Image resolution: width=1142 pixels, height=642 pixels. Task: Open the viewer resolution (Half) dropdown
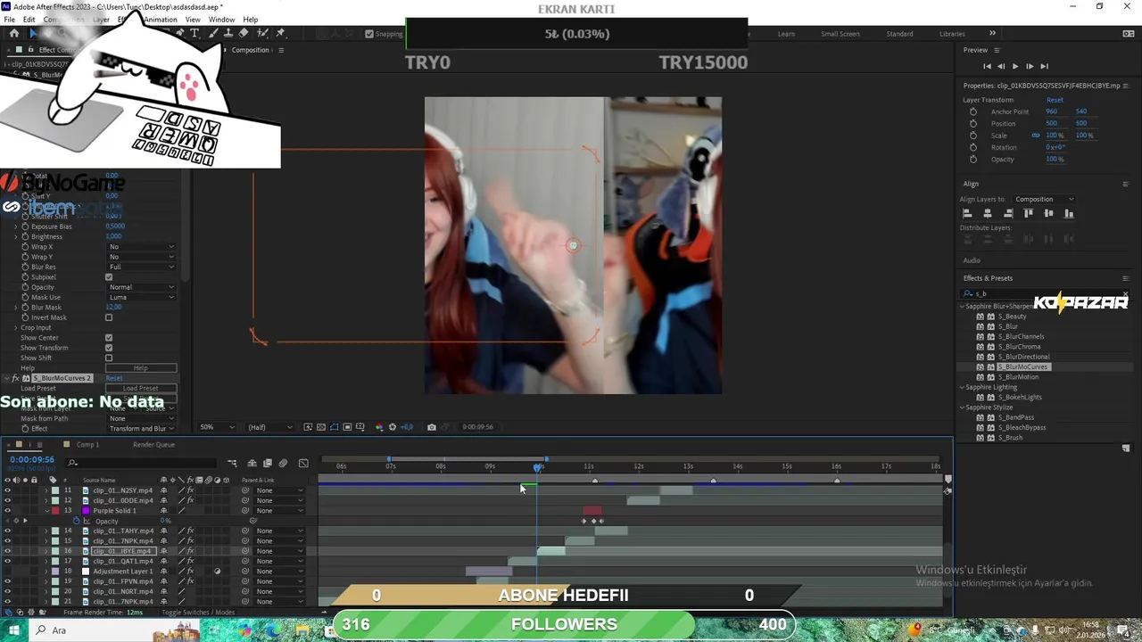tap(269, 427)
